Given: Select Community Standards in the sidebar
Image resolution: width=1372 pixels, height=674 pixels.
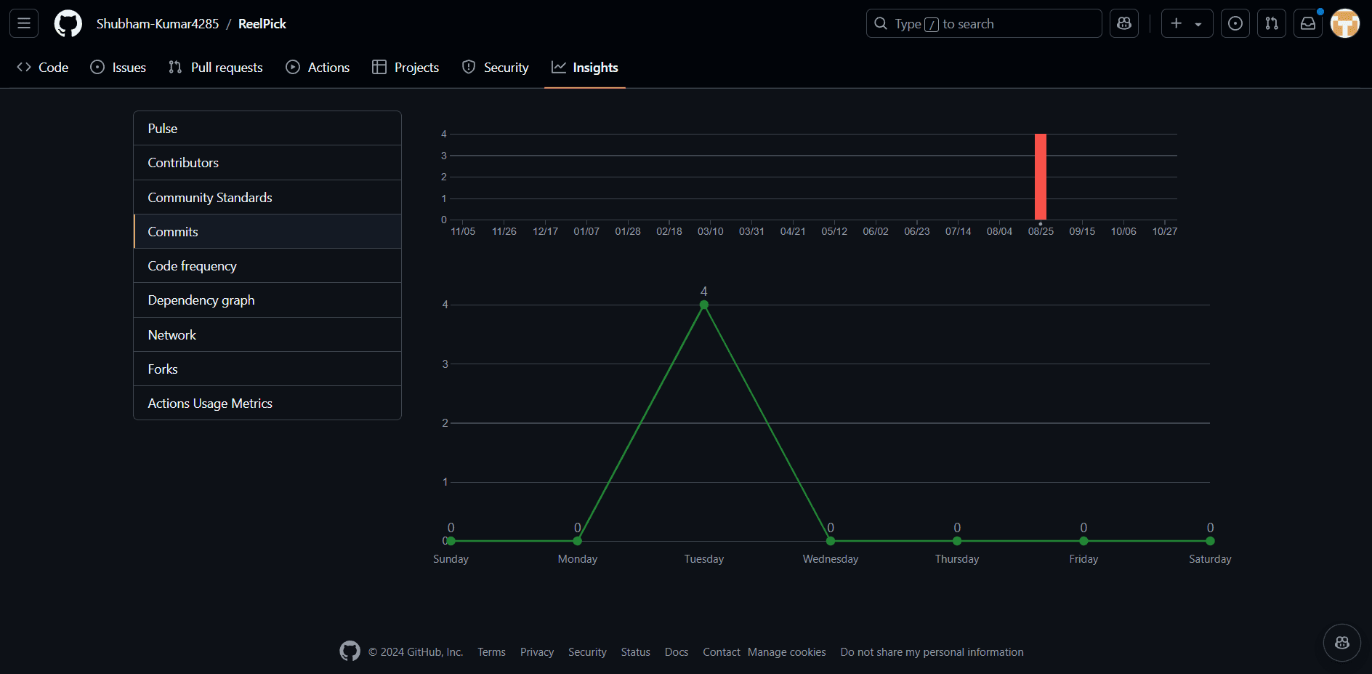Looking at the screenshot, I should (267, 197).
